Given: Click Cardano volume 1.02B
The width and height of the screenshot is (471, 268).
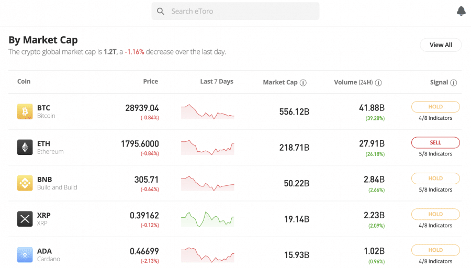Looking at the screenshot, I should pyautogui.click(x=374, y=251).
